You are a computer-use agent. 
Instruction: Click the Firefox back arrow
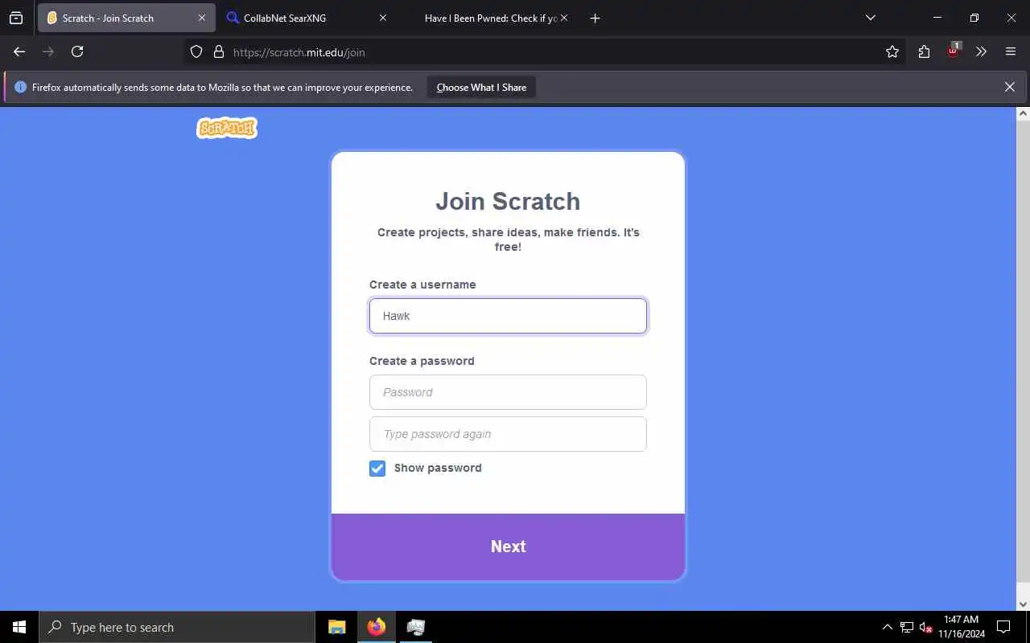point(19,51)
